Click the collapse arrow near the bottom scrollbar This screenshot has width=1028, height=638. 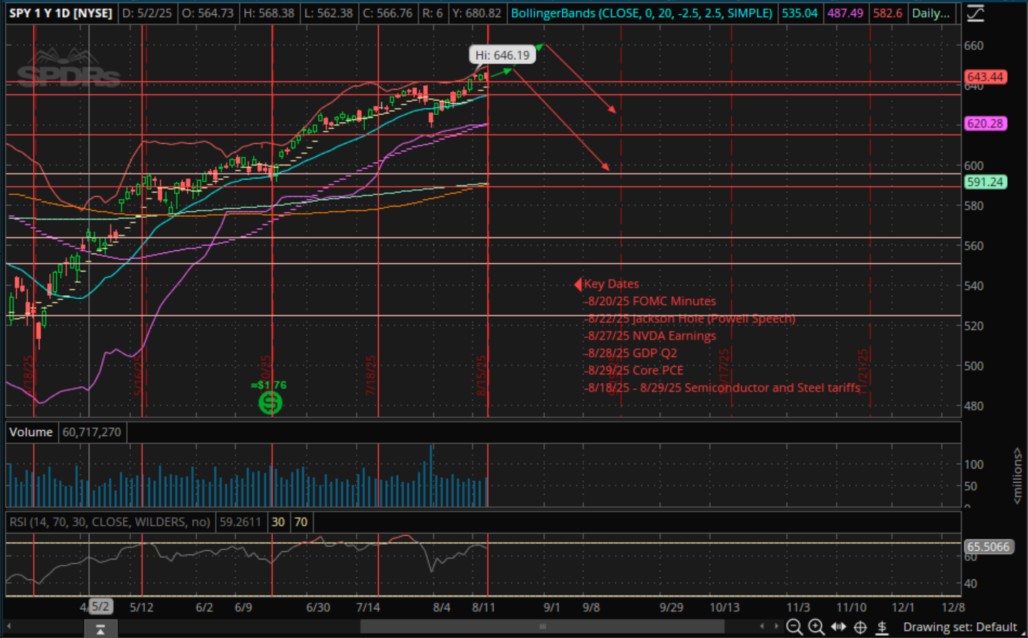[100, 629]
